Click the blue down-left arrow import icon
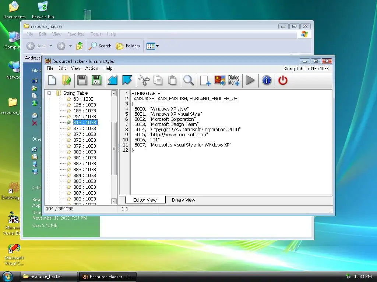Screen dimensions: 377x282 point(113,80)
